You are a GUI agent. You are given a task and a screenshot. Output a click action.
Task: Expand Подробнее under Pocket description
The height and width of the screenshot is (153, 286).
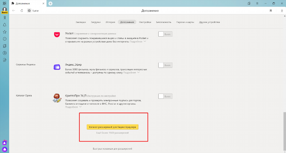point(138,42)
